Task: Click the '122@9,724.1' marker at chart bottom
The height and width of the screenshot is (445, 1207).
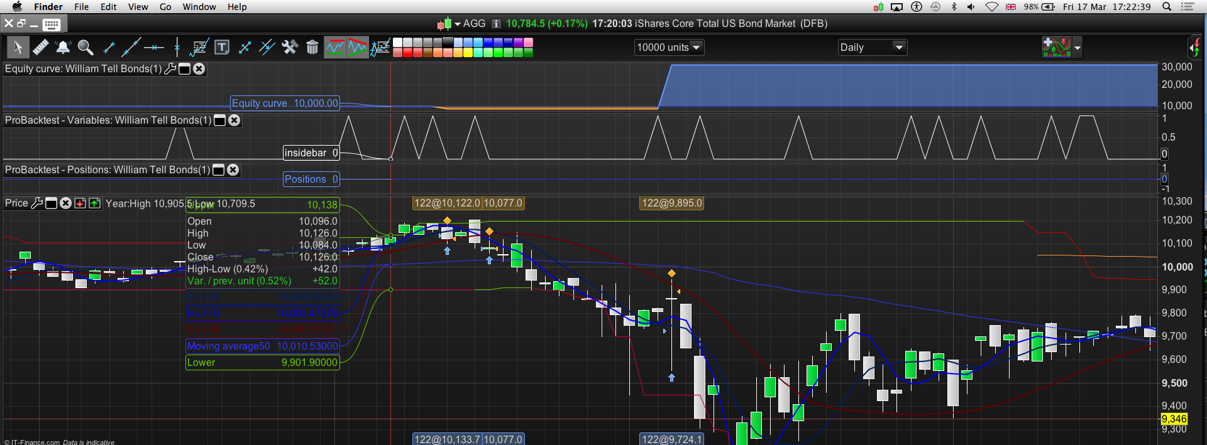Action: point(671,439)
